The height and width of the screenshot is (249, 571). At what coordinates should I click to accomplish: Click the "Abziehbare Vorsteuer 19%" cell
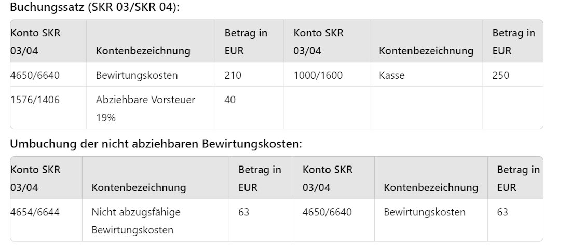[x=145, y=108]
